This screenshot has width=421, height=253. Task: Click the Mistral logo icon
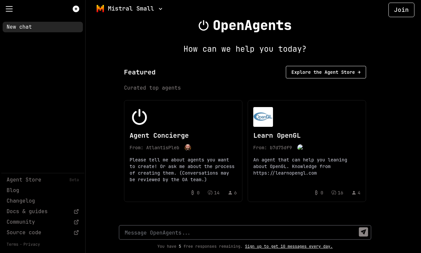point(100,8)
